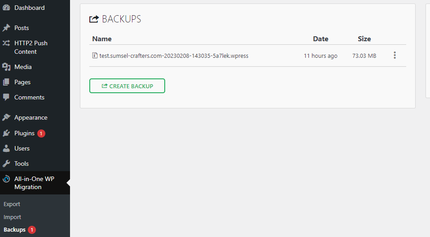Viewport: 430px width, 237px height.
Task: Open the three-dot menu for the backup
Action: point(395,56)
